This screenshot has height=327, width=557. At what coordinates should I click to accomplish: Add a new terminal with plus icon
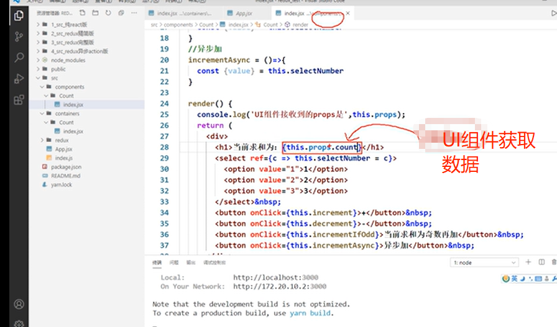pos(528,262)
